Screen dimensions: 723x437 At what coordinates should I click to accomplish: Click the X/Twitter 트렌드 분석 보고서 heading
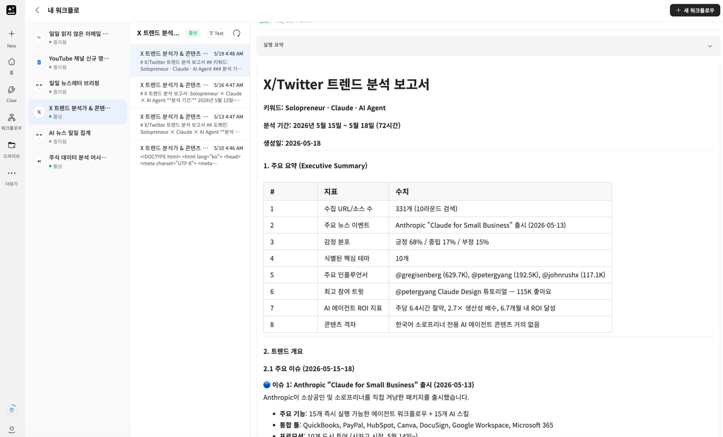tap(346, 84)
